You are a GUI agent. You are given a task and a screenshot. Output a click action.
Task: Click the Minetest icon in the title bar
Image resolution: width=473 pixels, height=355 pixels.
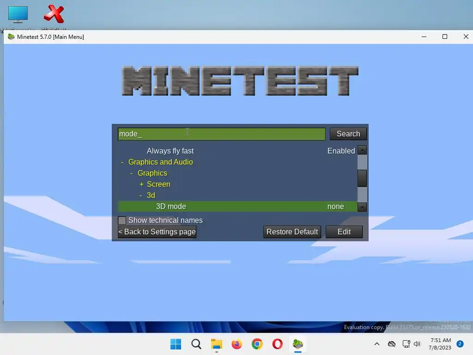point(11,37)
